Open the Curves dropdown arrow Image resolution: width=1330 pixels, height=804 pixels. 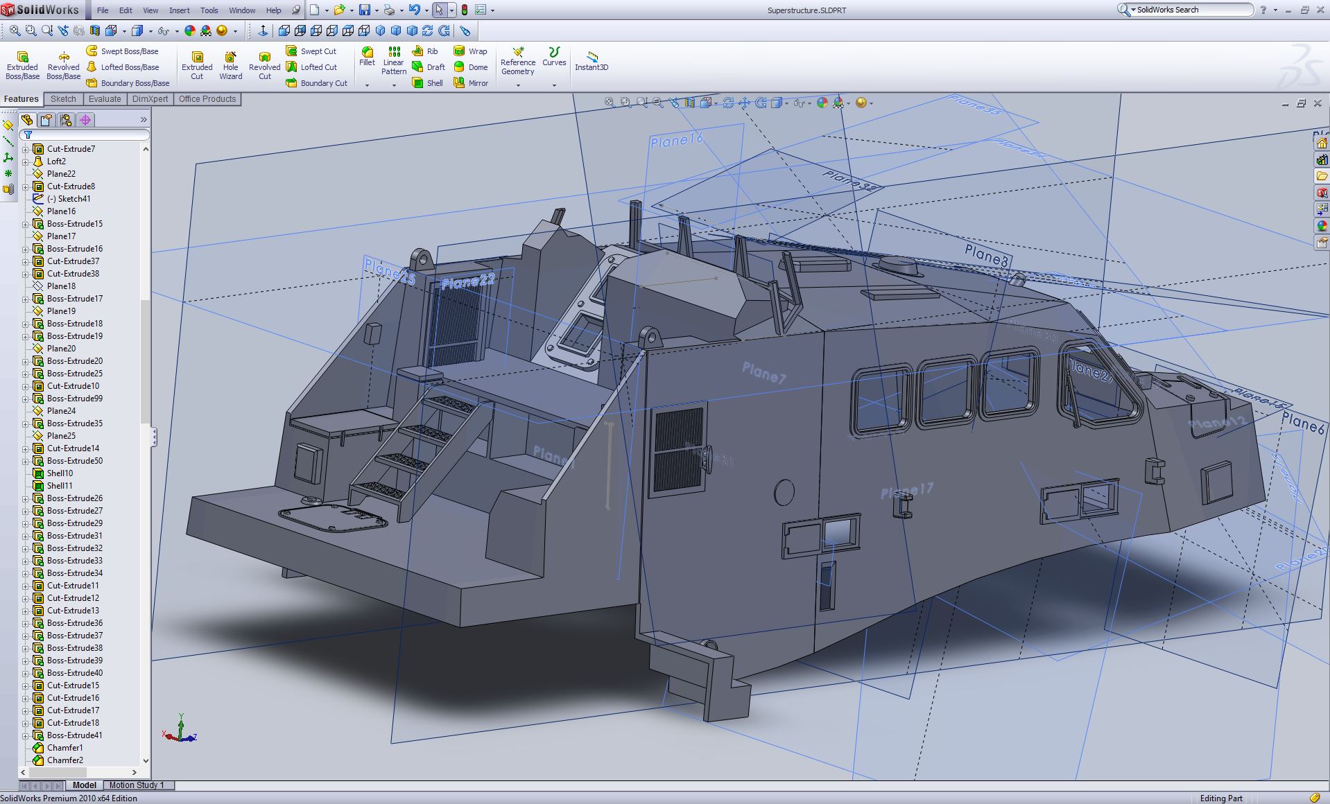click(x=554, y=85)
